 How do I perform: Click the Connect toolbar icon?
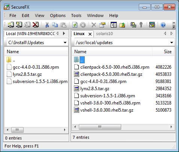point(11,25)
